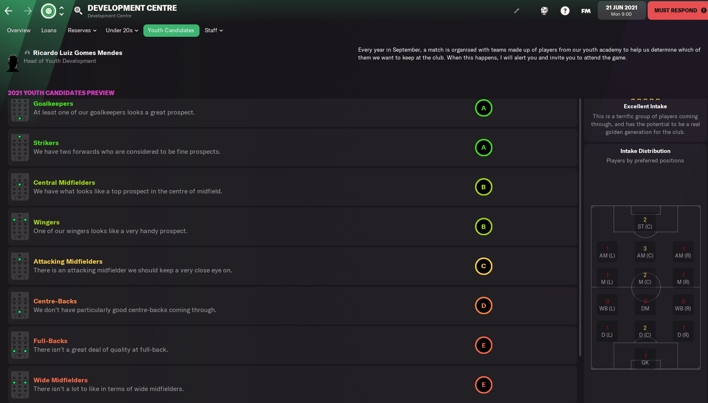This screenshot has width=708, height=403.
Task: Click the AM (L) position tile
Action: click(x=607, y=252)
